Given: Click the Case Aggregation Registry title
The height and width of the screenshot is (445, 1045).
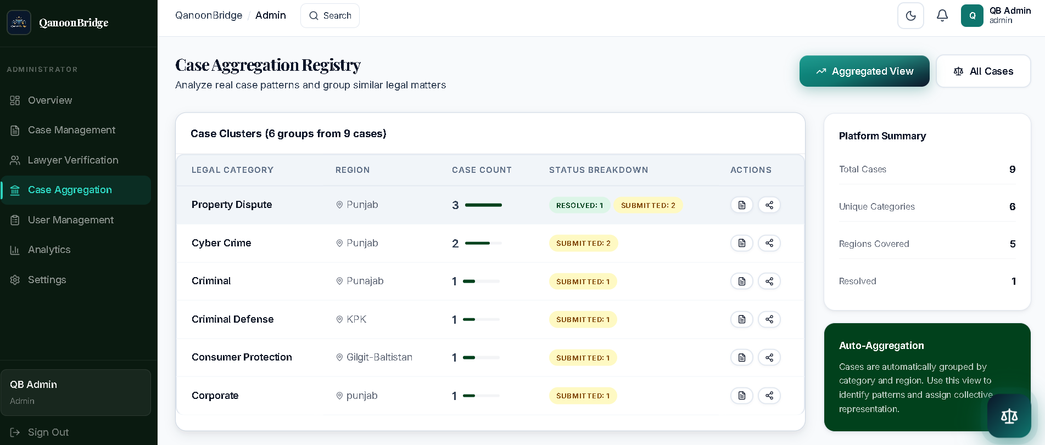Looking at the screenshot, I should tap(267, 65).
